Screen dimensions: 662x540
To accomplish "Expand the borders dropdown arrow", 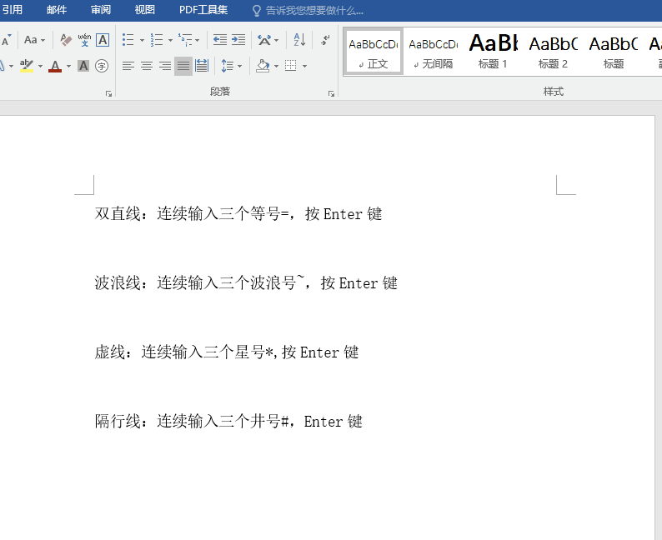I will (304, 66).
